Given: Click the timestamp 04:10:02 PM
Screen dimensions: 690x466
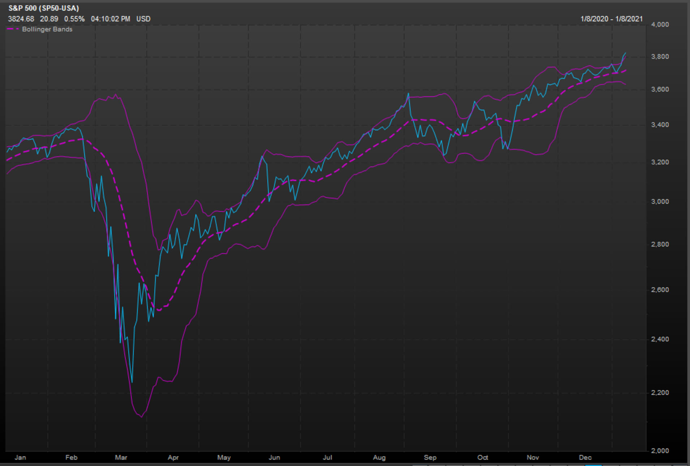Looking at the screenshot, I should click(x=111, y=19).
